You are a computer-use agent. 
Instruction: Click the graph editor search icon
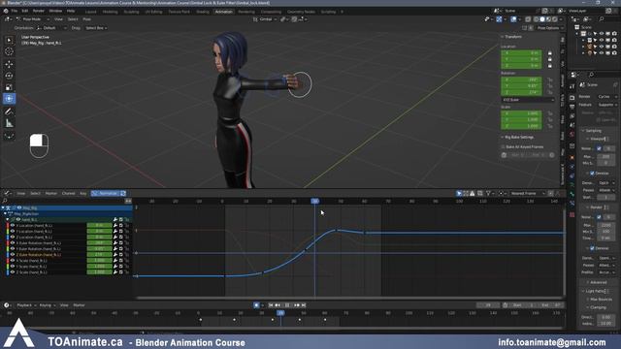[5, 202]
